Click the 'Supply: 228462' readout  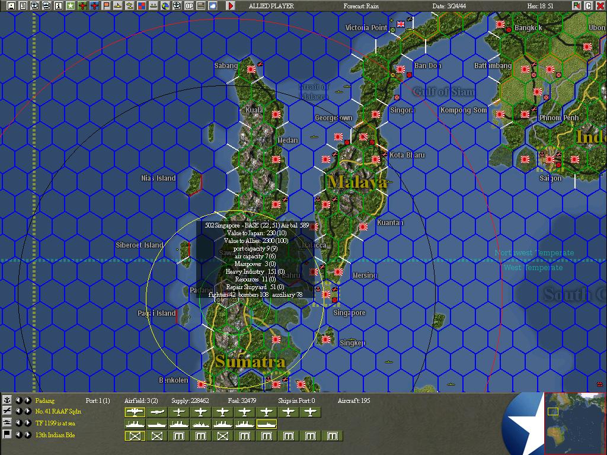click(190, 400)
